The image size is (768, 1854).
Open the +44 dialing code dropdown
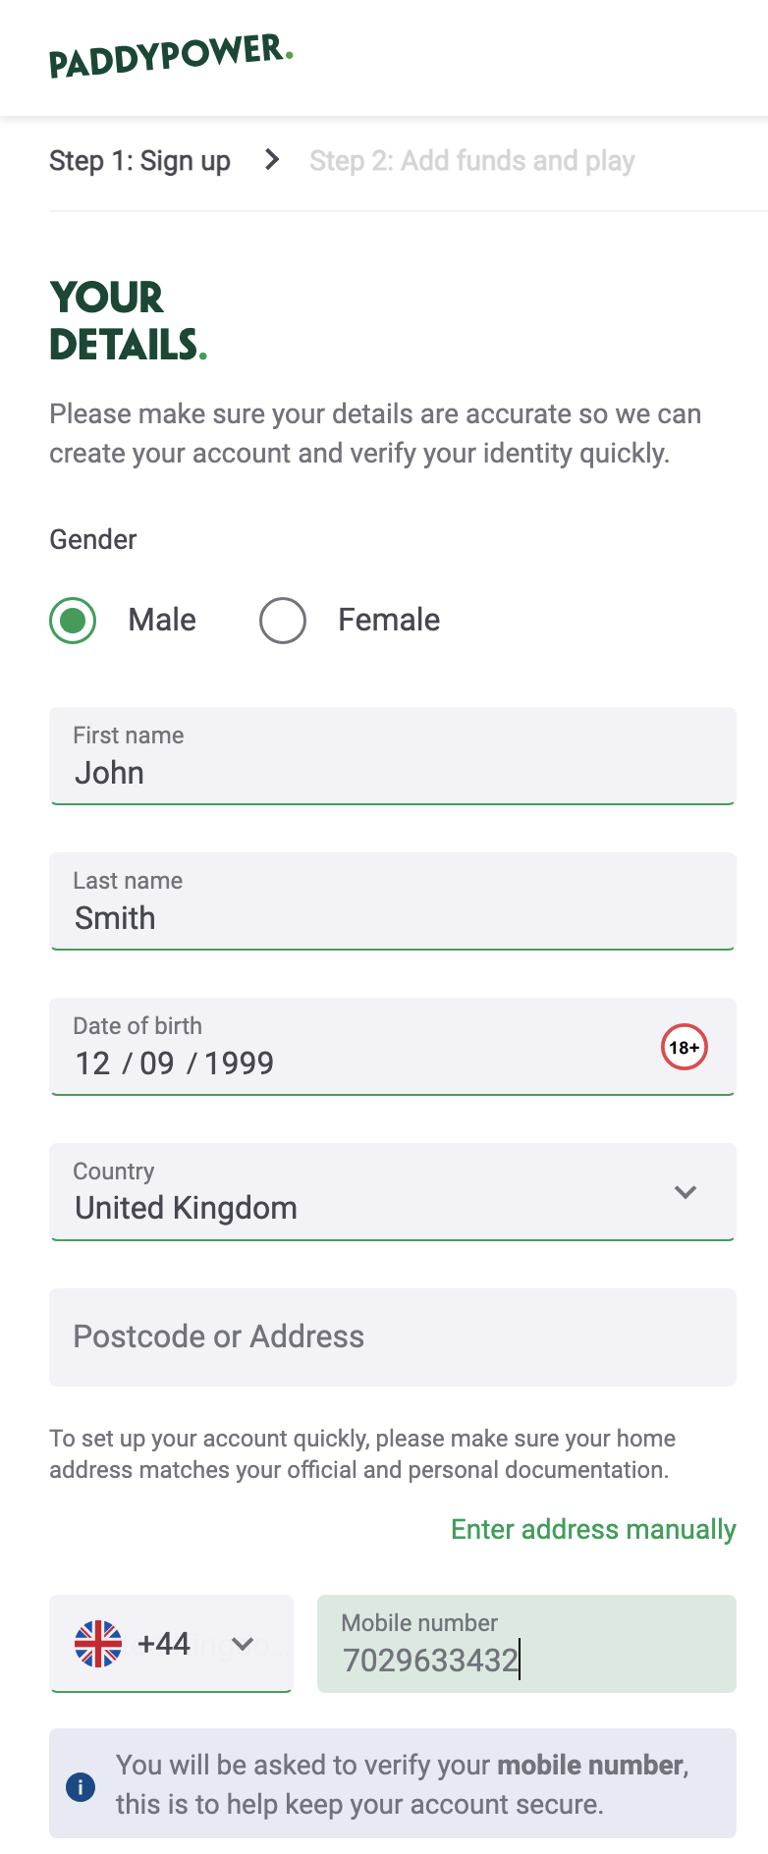171,1643
